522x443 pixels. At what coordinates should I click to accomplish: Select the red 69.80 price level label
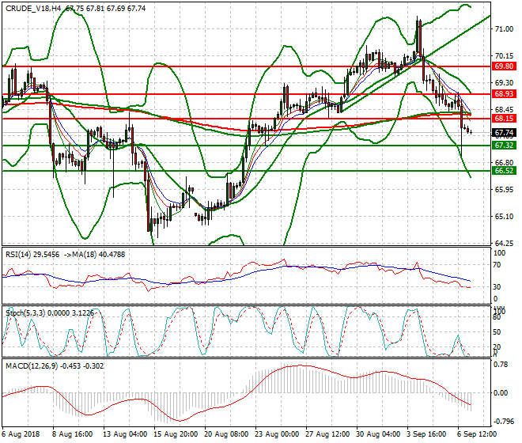pos(504,66)
